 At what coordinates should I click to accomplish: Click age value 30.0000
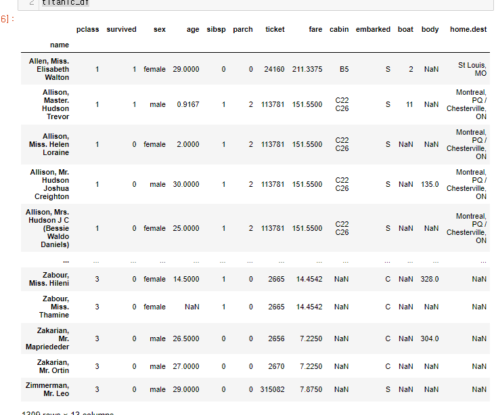tap(186, 184)
